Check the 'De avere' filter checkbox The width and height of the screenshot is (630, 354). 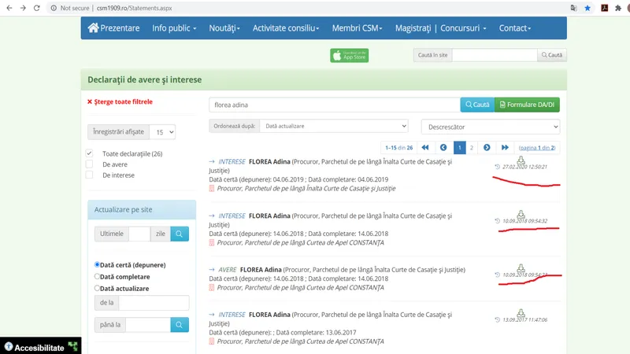tap(90, 164)
